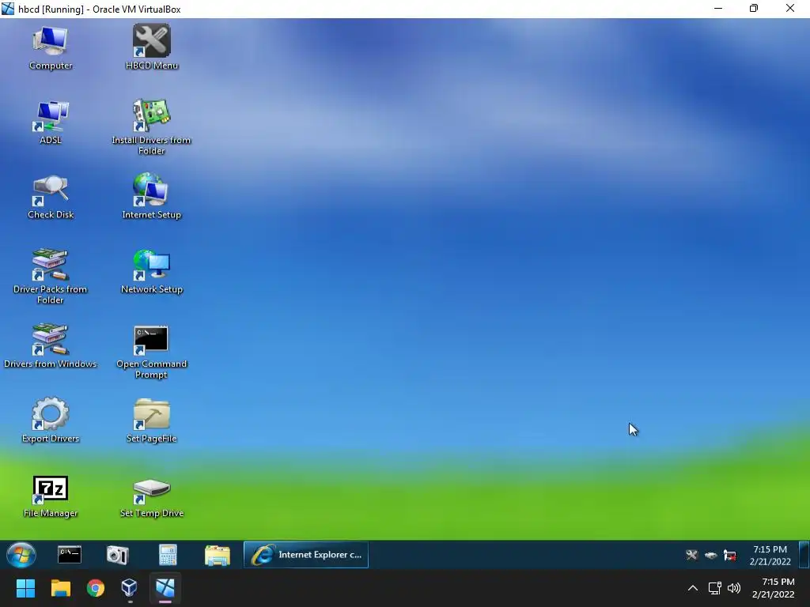
Task: Open the host Windows 11 Start button
Action: pyautogui.click(x=25, y=588)
